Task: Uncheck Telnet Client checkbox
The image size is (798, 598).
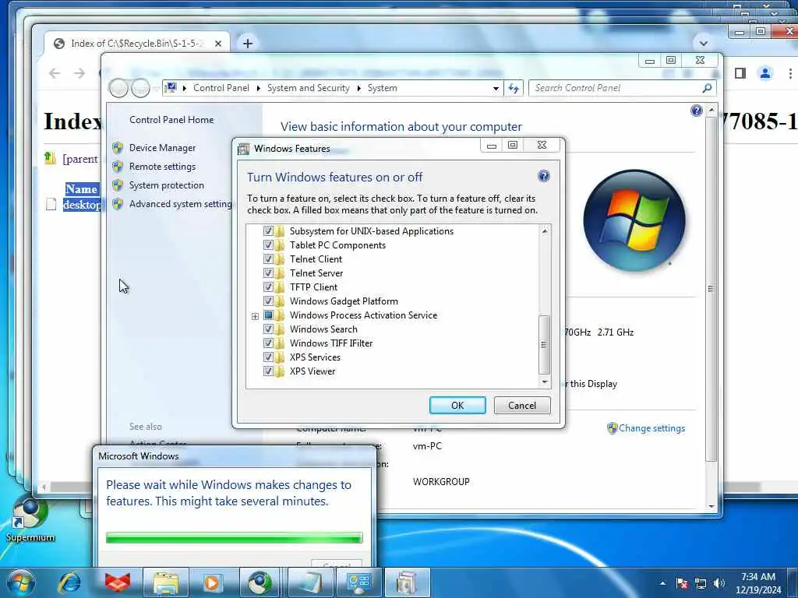Action: 268,259
